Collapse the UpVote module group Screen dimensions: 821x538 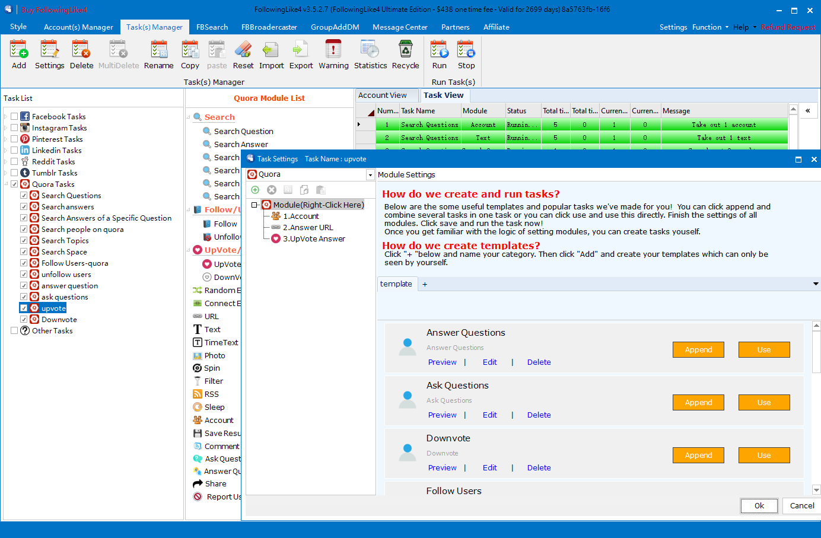[189, 250]
